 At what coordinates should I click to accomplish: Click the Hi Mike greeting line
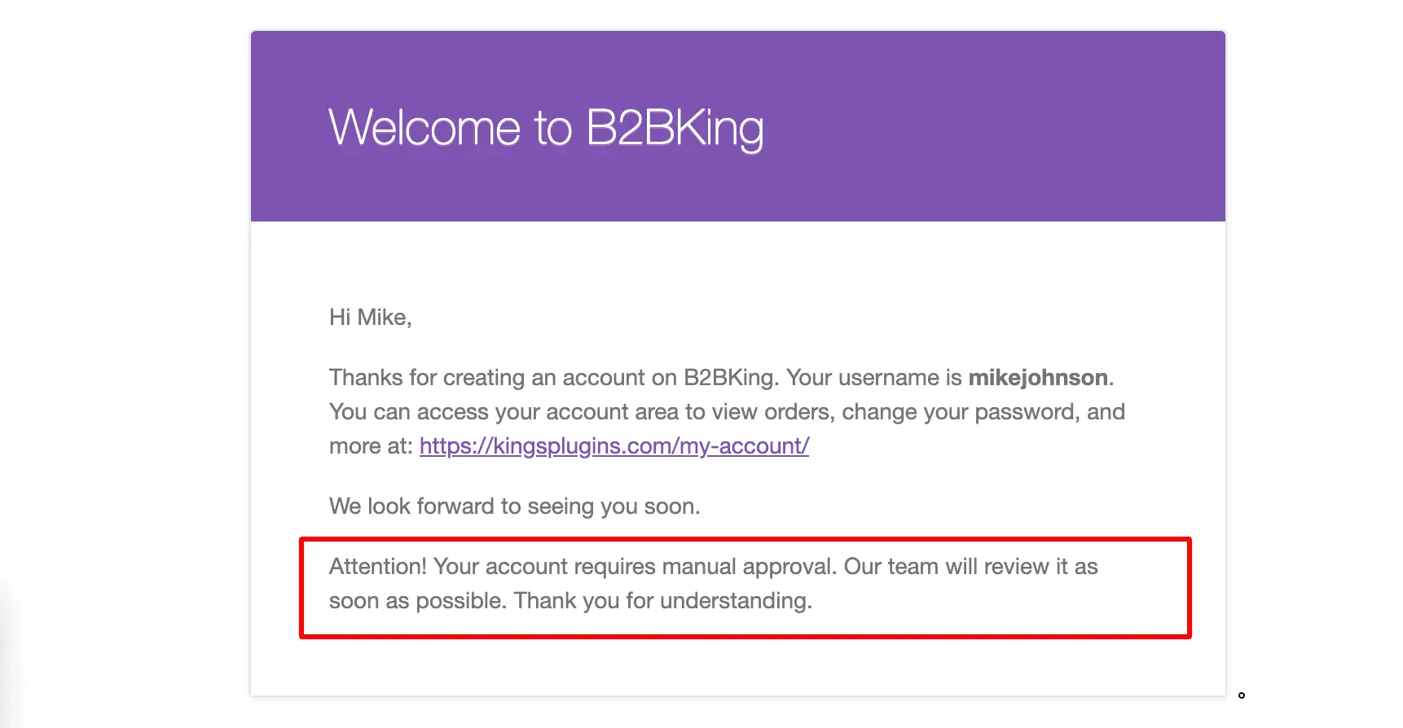[x=371, y=318]
